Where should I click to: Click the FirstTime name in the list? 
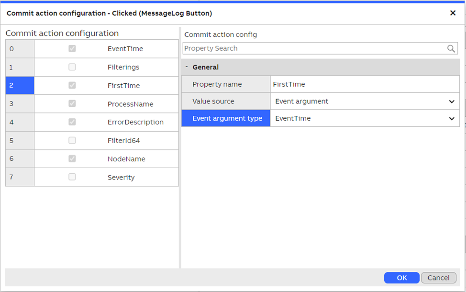pyautogui.click(x=123, y=86)
